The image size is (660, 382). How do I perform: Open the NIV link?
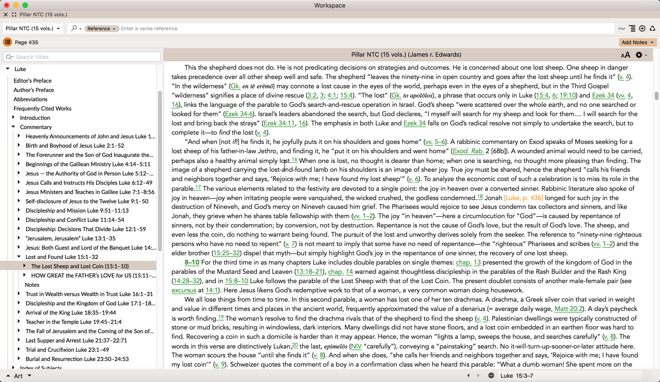(x=356, y=346)
